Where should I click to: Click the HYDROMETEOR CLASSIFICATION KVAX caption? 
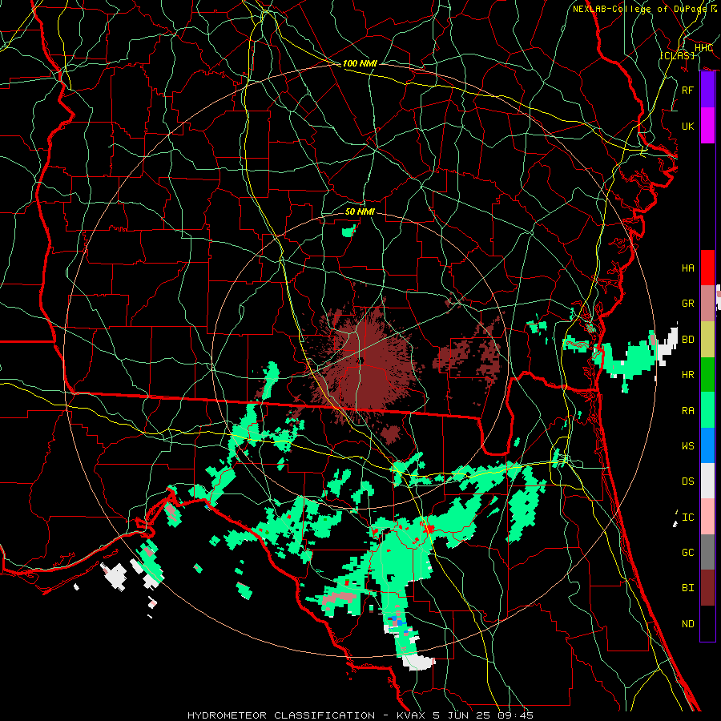(360, 715)
